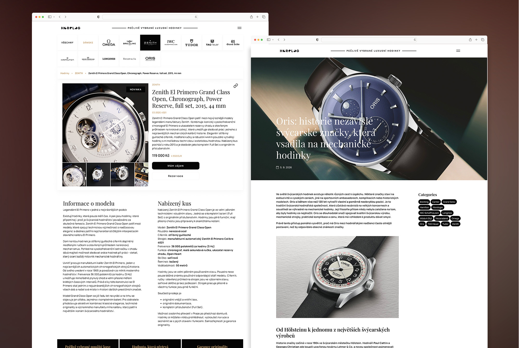
Task: Go back in left browser window
Action: click(x=60, y=17)
